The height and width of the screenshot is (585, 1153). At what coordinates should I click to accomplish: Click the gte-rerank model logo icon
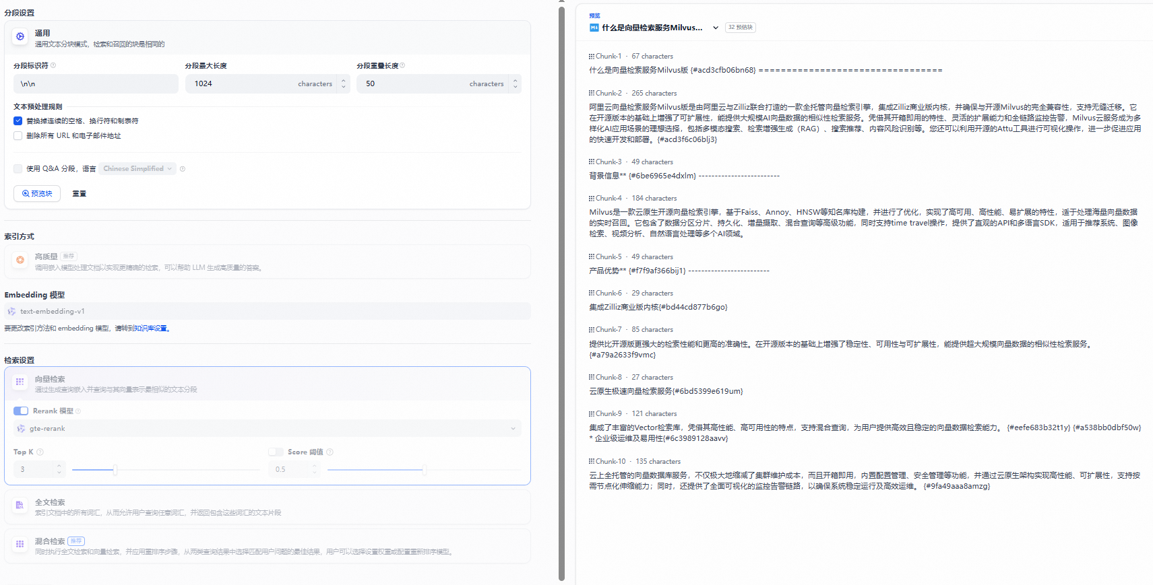pyautogui.click(x=21, y=429)
